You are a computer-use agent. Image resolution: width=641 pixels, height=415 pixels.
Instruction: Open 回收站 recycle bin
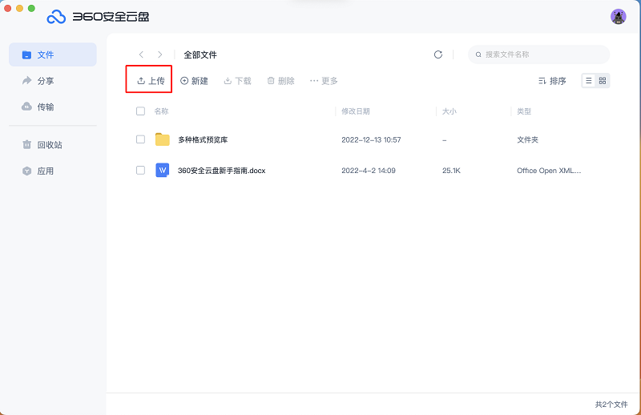tap(49, 145)
